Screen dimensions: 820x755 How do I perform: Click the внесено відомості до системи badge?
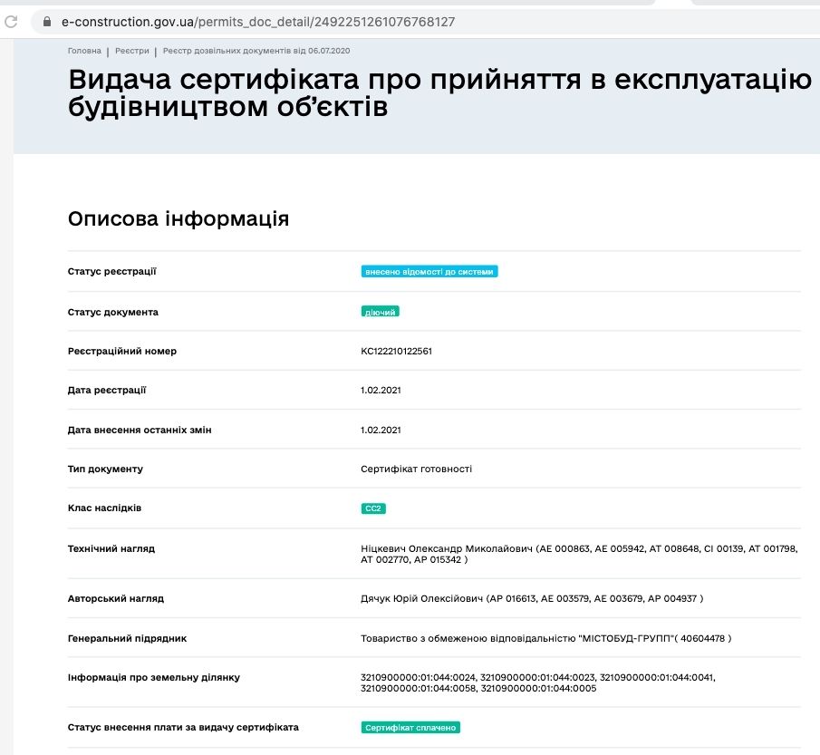tap(429, 272)
